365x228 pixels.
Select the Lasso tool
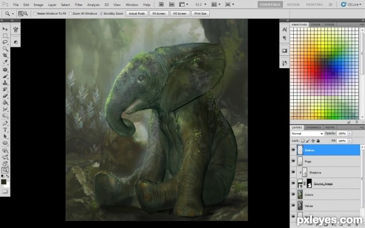(5, 42)
